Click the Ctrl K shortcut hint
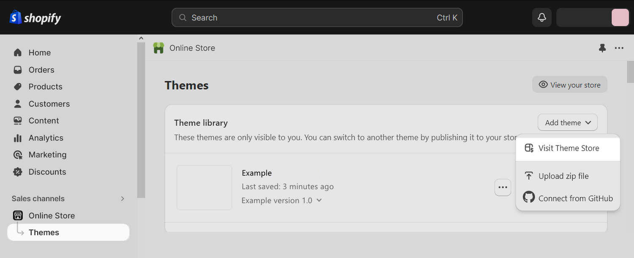 (x=447, y=17)
